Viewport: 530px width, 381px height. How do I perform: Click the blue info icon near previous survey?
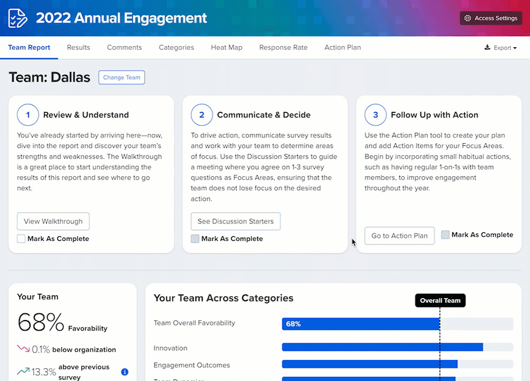[125, 372]
